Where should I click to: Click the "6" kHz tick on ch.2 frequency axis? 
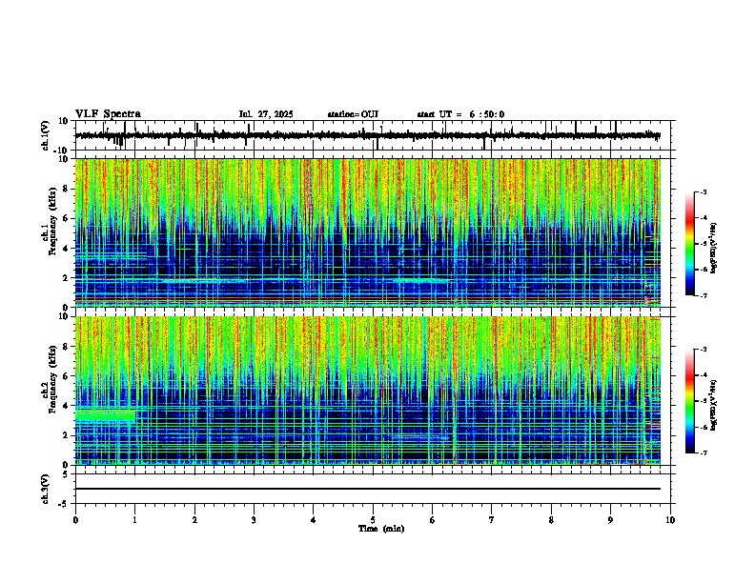tap(67, 375)
